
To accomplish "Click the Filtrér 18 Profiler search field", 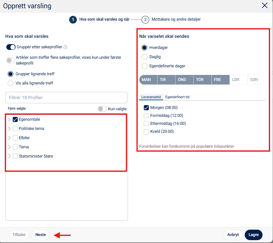I will pyautogui.click(x=66, y=98).
